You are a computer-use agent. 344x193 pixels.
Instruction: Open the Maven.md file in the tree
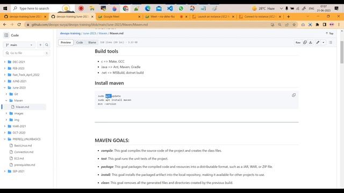pyautogui.click(x=23, y=107)
